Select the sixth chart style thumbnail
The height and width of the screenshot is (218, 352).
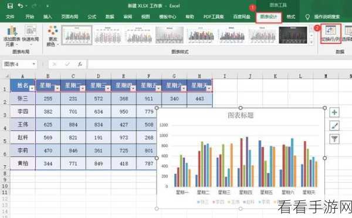232,35
